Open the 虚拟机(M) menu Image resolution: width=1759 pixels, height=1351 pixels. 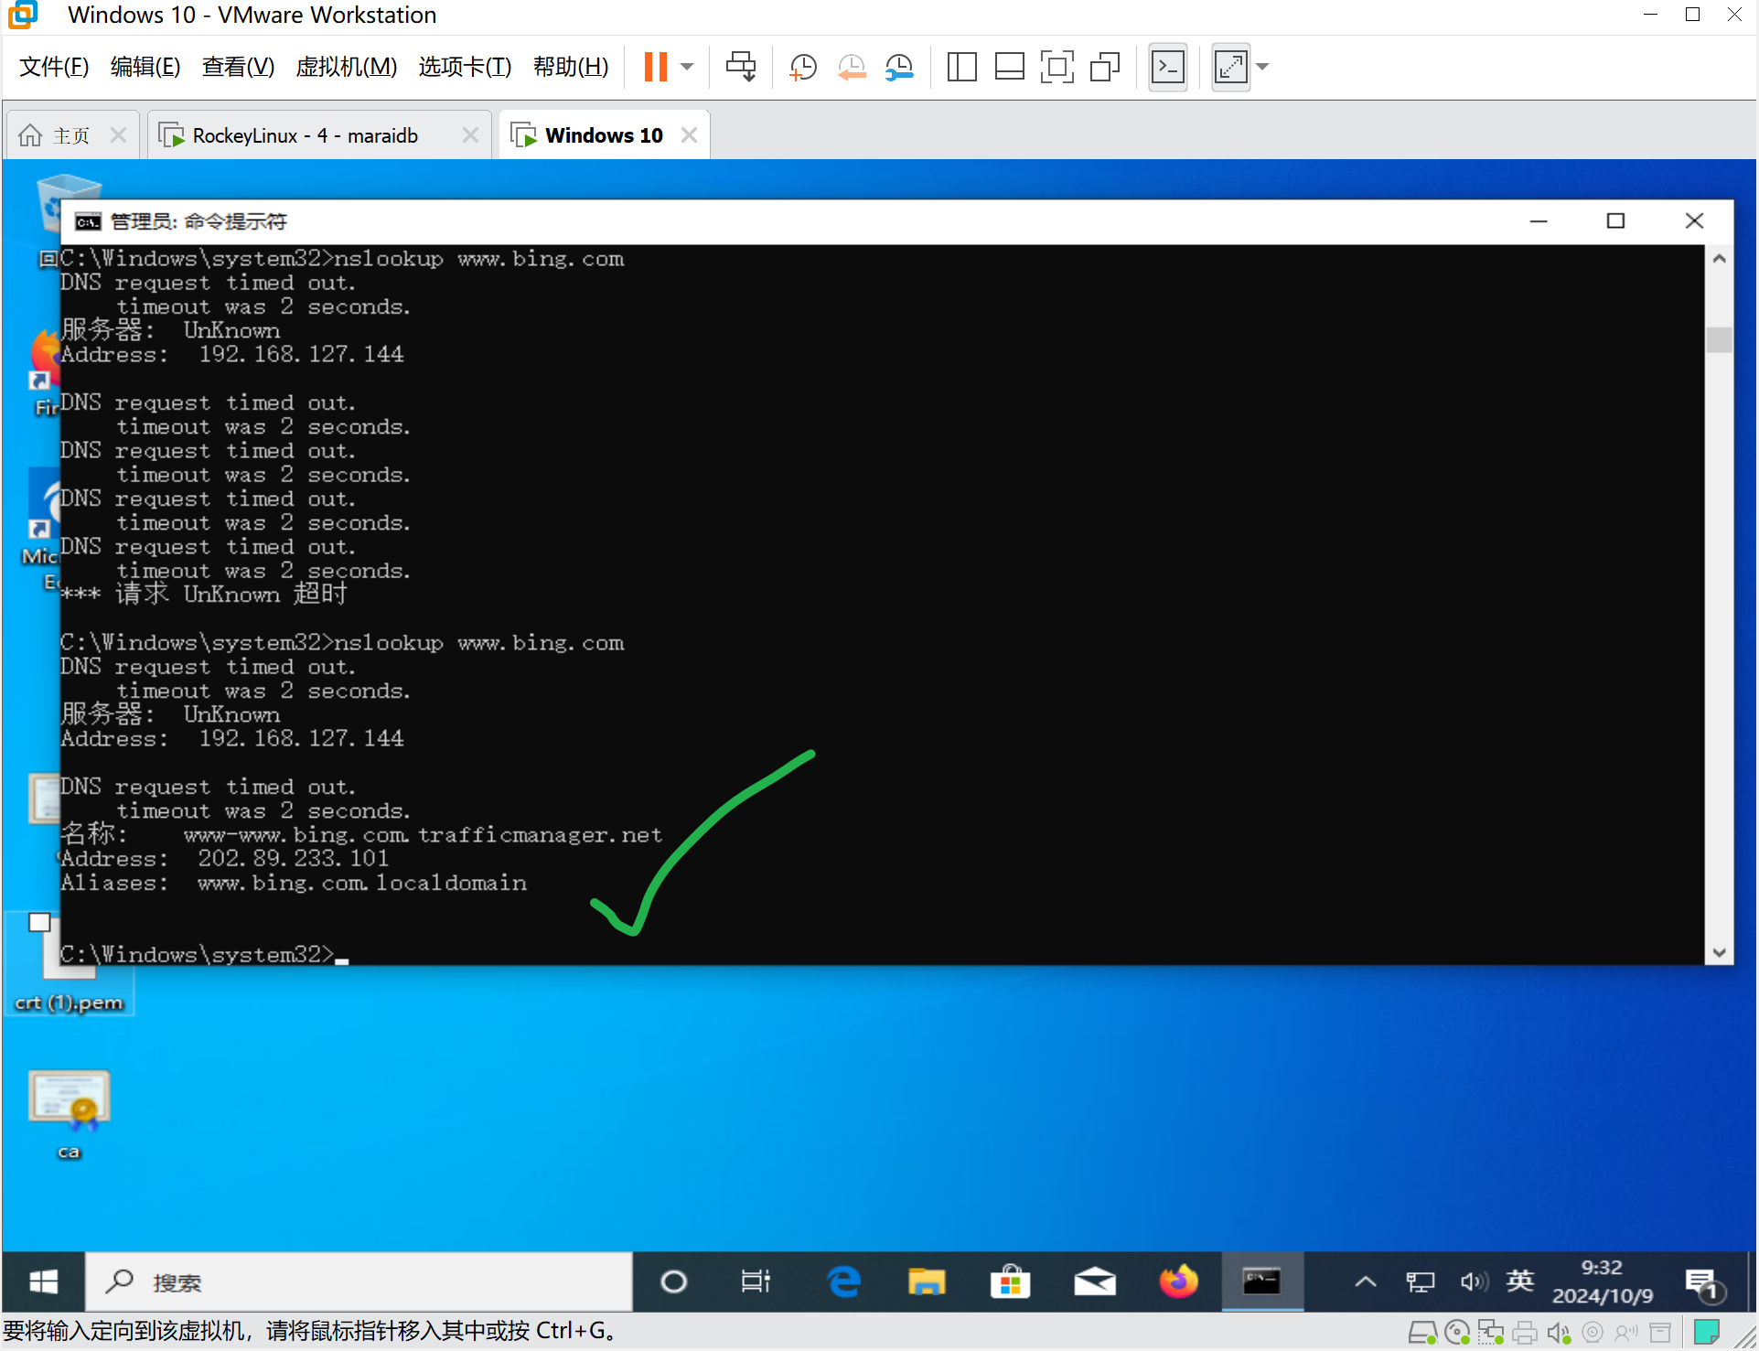346,67
